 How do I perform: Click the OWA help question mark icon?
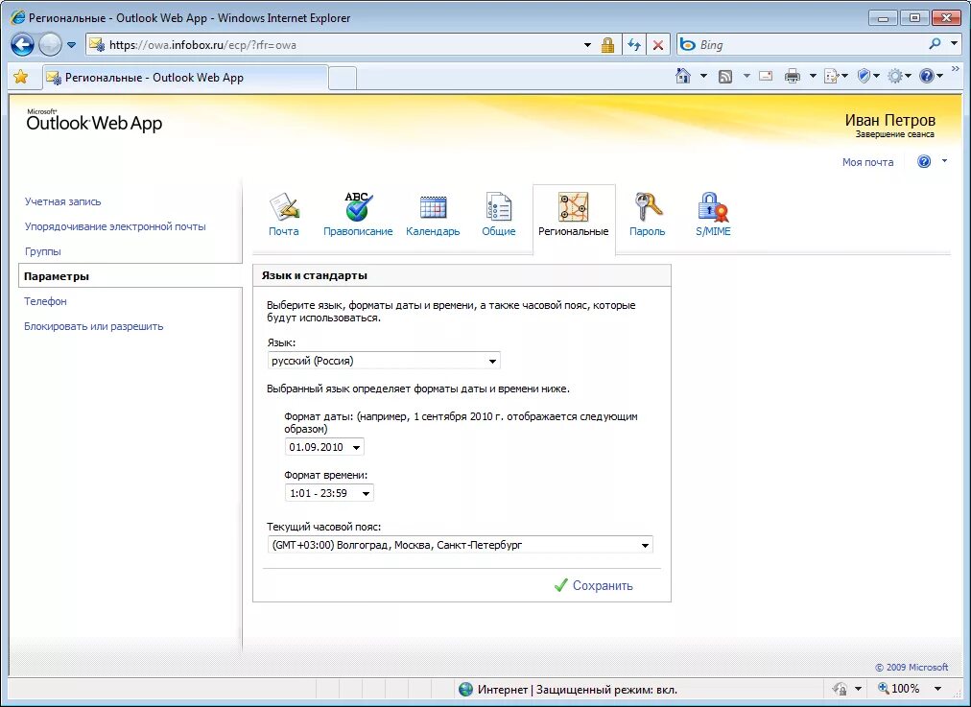click(924, 161)
